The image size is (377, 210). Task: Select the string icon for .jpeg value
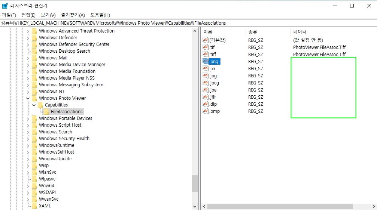click(x=205, y=83)
